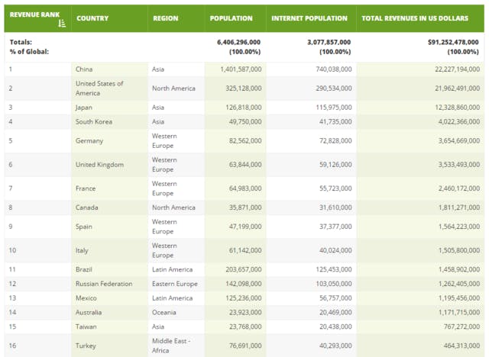Click the Japan row country name

83,108
